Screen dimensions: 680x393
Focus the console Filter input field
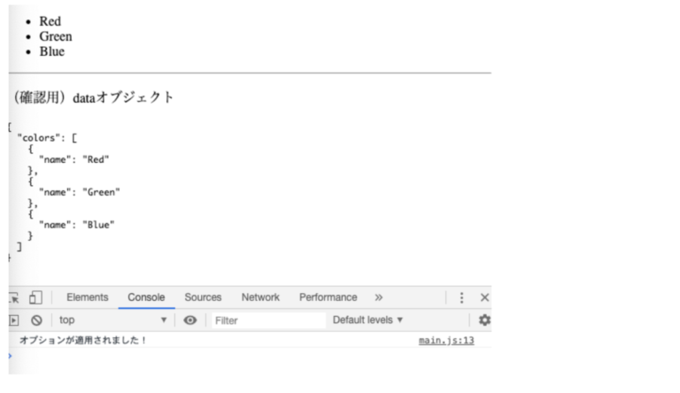[x=266, y=320]
